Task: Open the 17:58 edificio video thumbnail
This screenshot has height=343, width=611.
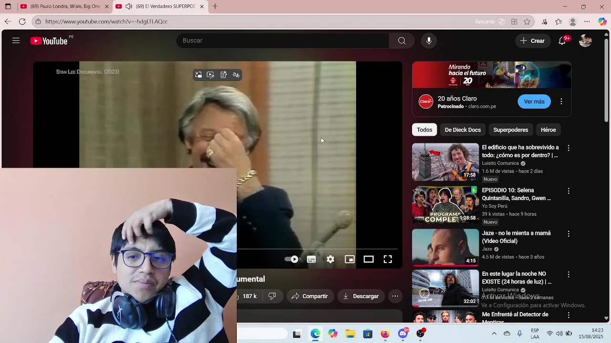Action: [445, 162]
